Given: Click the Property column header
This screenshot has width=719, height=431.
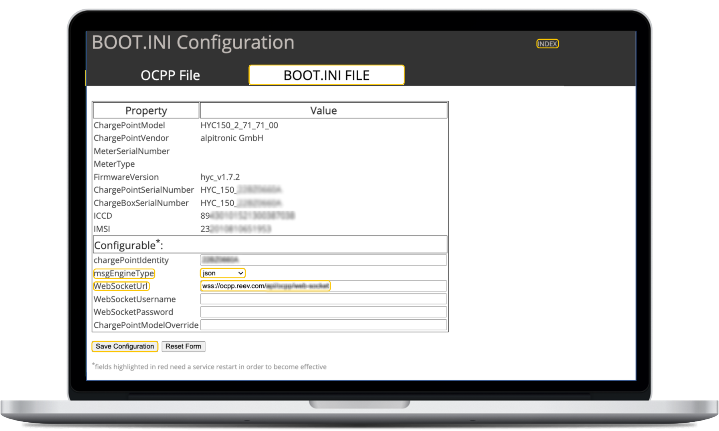Looking at the screenshot, I should (146, 111).
